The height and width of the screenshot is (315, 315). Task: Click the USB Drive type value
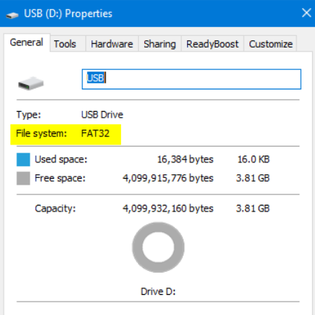point(102,115)
